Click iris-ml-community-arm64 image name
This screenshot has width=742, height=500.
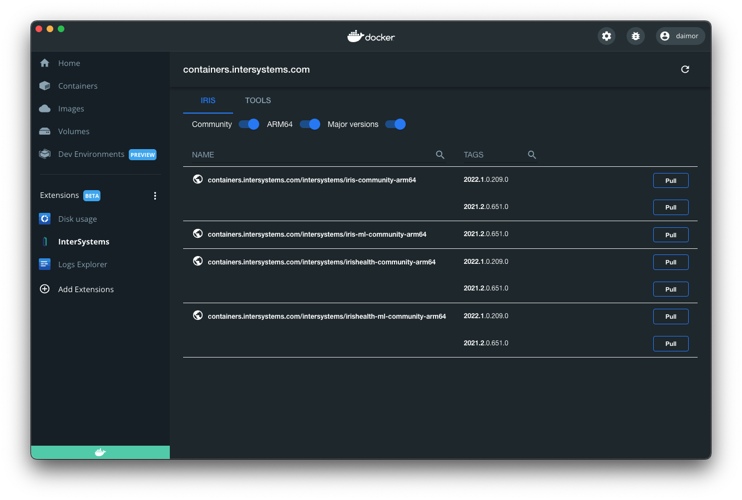tap(317, 234)
